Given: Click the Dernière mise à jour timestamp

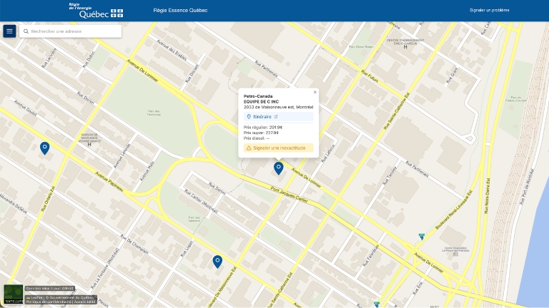Looking at the screenshot, I should click(50, 289).
